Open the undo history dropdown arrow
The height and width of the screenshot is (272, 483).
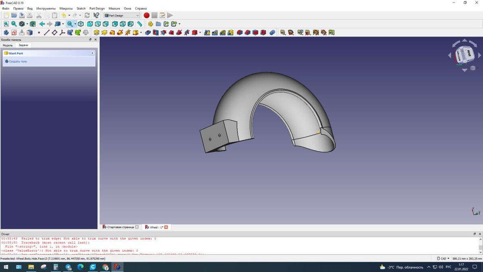(69, 15)
